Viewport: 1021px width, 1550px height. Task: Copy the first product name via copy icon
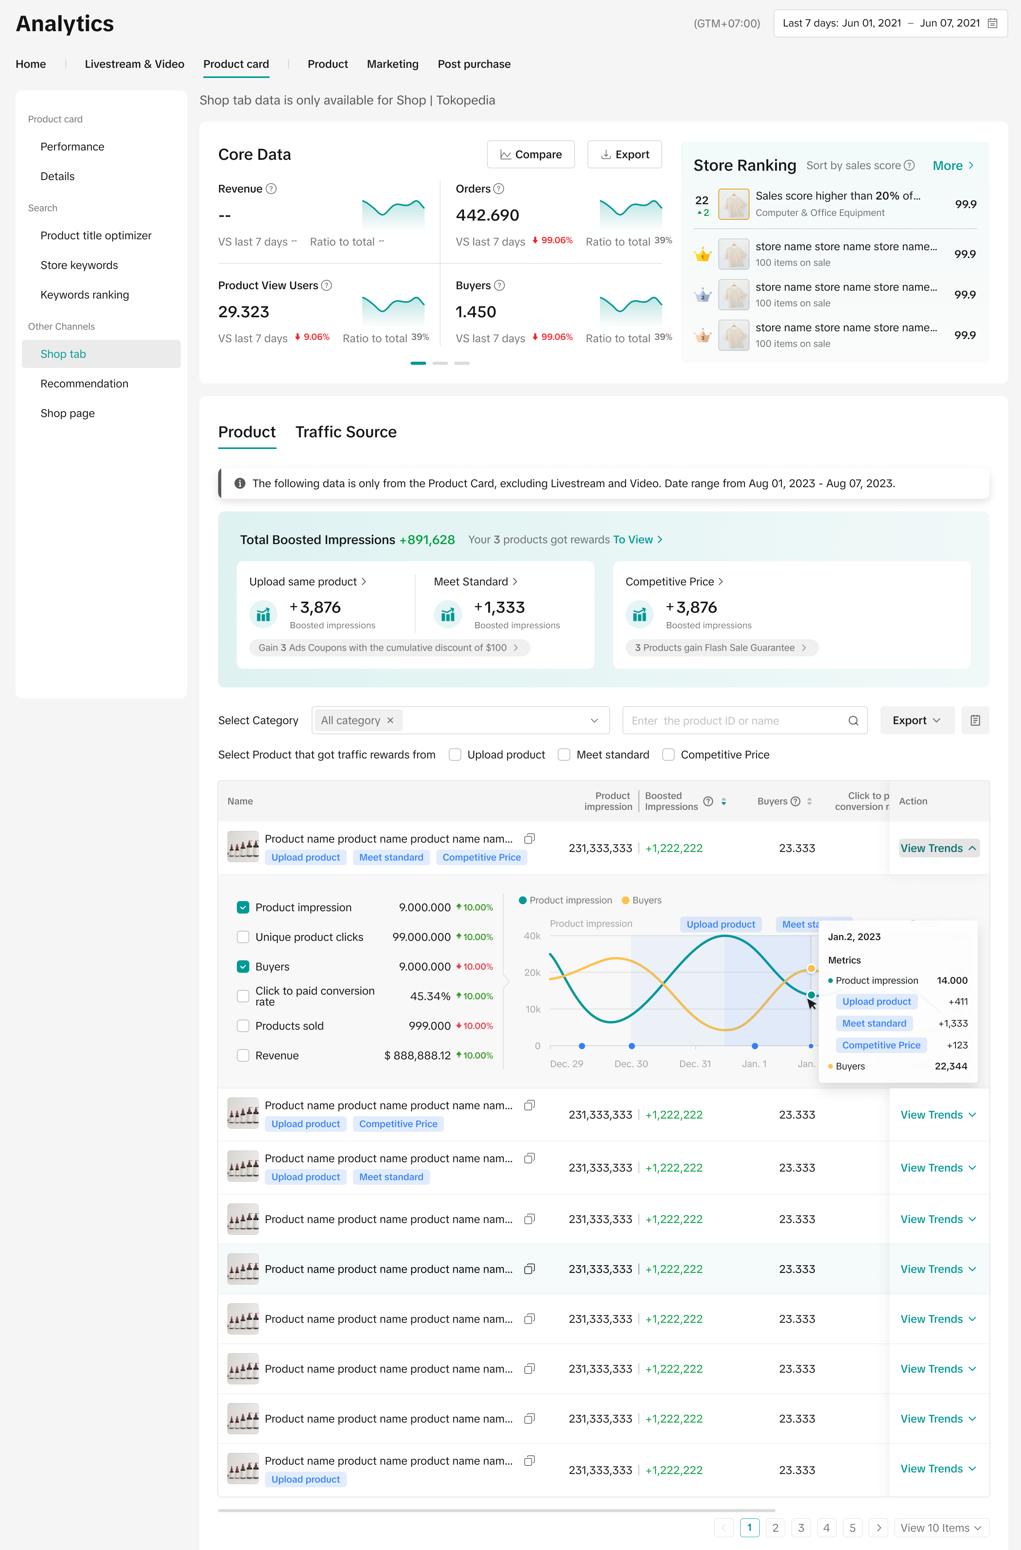coord(529,838)
